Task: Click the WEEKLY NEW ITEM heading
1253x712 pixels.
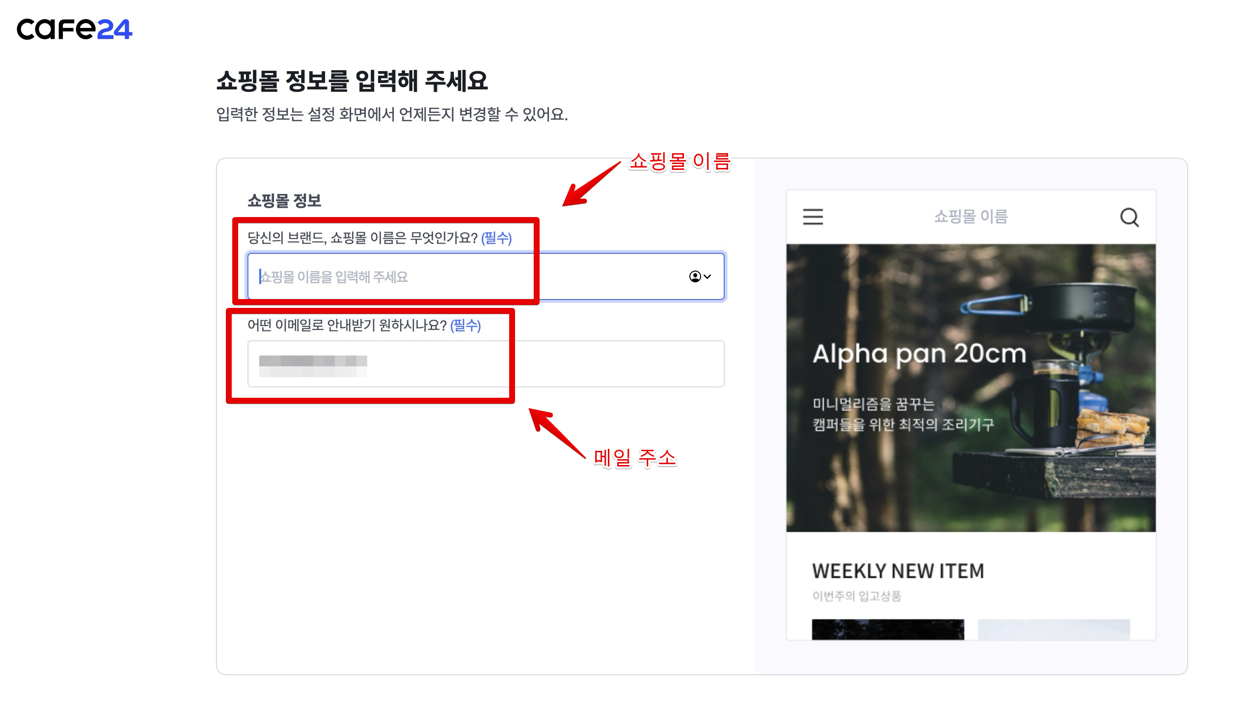Action: [x=898, y=571]
